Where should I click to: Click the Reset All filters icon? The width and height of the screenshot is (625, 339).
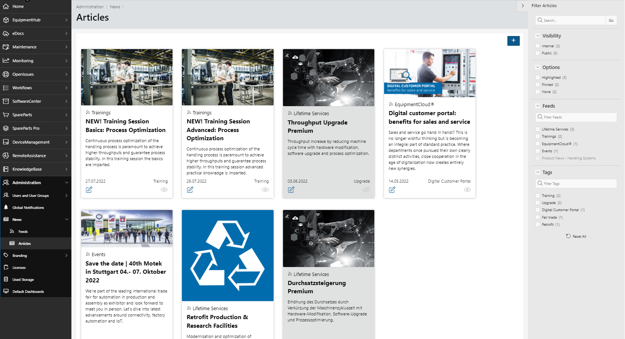(568, 236)
